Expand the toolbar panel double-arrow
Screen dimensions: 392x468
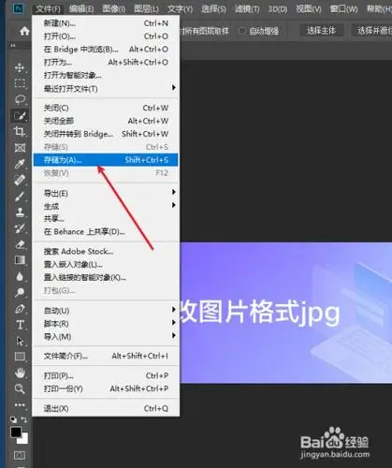tap(13, 46)
